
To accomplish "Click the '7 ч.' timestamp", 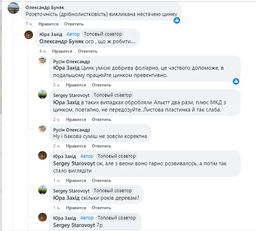I will pos(29,24).
